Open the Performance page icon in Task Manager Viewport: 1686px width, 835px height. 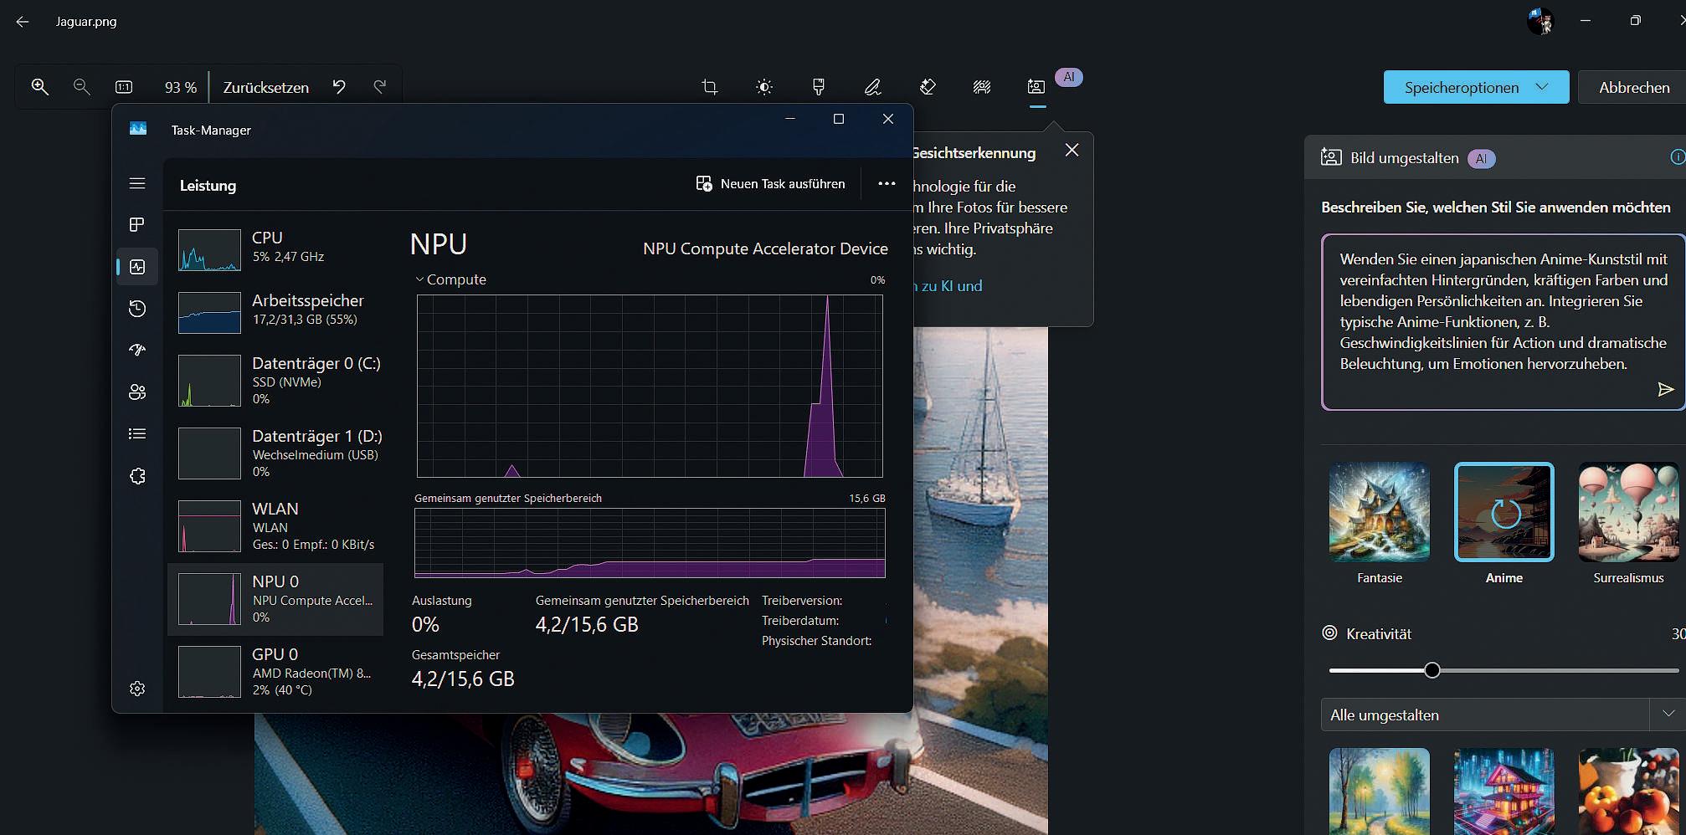pos(137,267)
